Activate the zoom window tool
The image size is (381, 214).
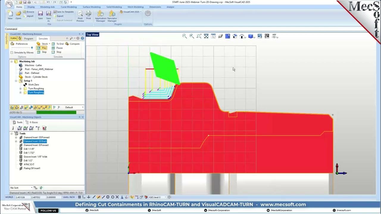tap(199, 36)
